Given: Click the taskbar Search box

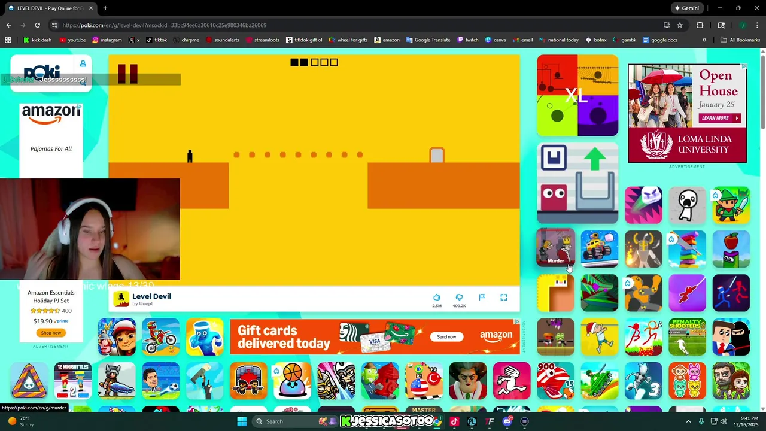Looking at the screenshot, I should (x=296, y=421).
